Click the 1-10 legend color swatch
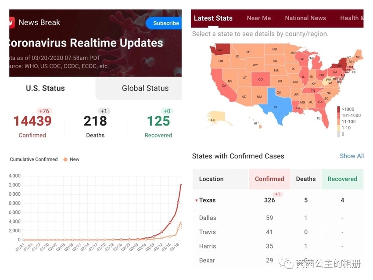 click(x=338, y=128)
